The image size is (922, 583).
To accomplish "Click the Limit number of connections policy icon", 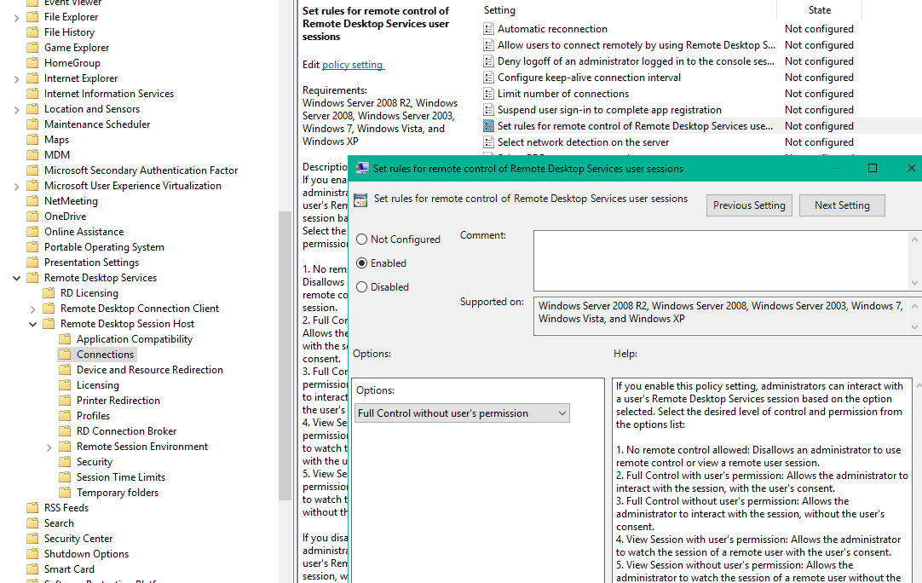I will click(x=488, y=94).
